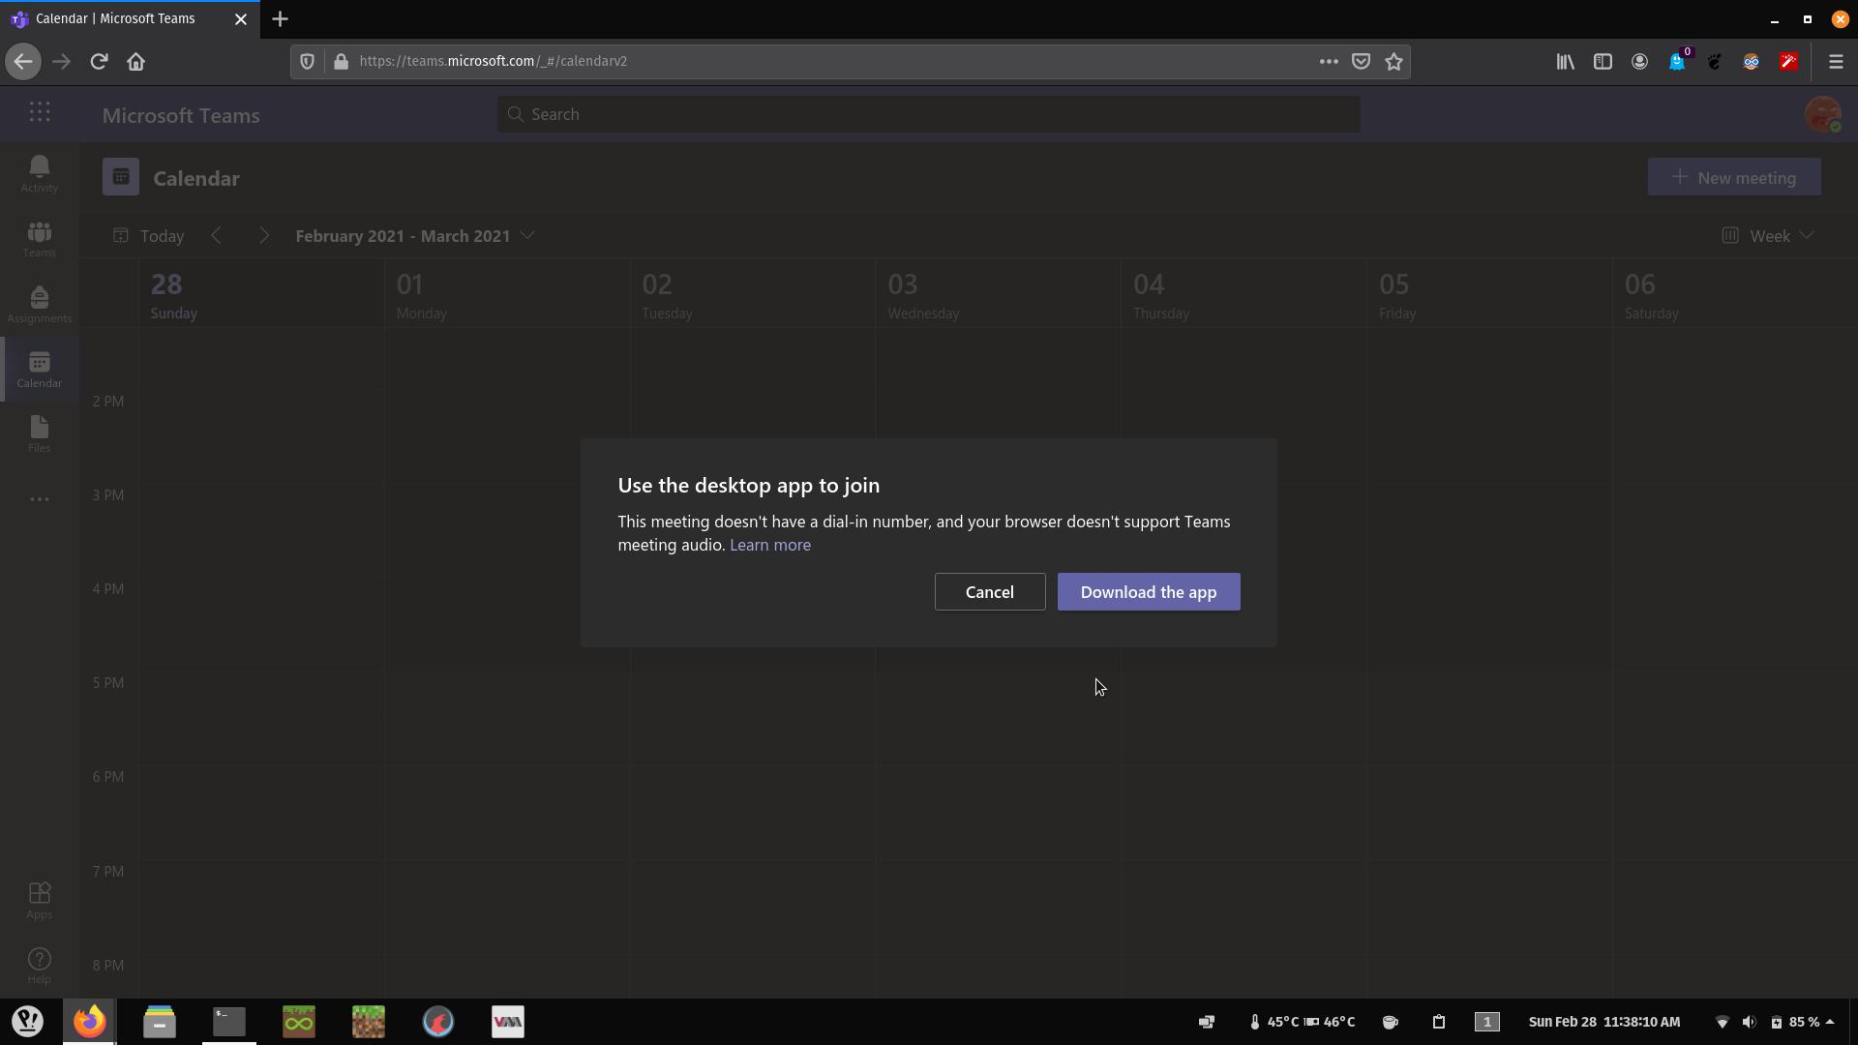1858x1045 pixels.
Task: Open the Week view dropdown
Action: pyautogui.click(x=1767, y=235)
